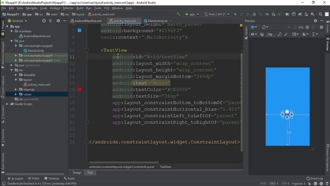Screen dimensions: 330x186
Task: Click the TextView widget in layout preview
Action: click(x=287, y=115)
